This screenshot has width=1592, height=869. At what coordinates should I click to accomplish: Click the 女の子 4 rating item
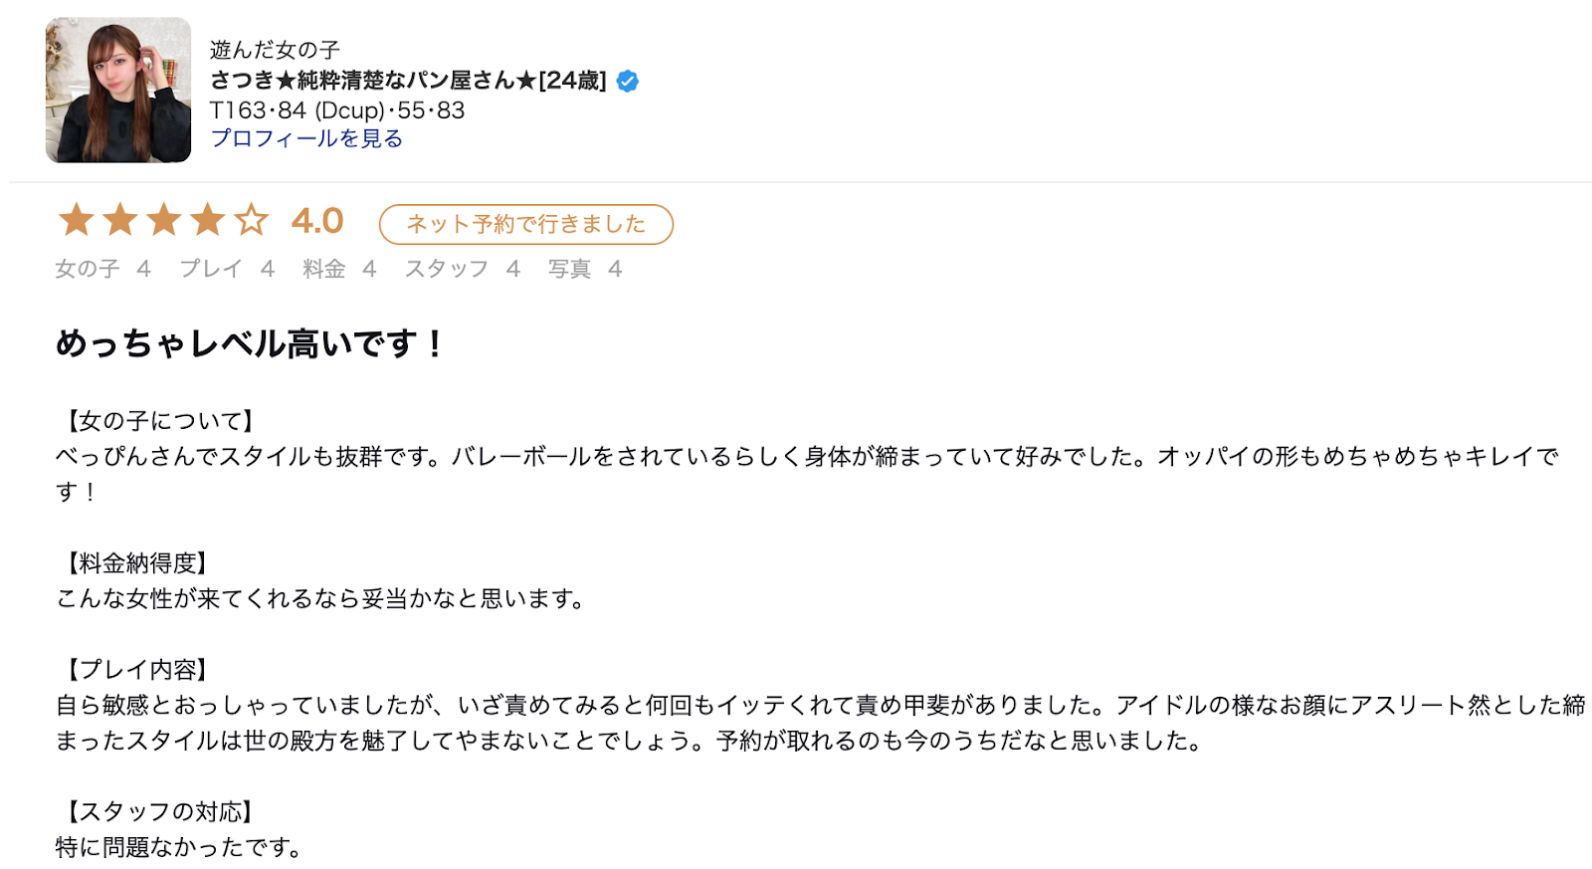coord(103,269)
